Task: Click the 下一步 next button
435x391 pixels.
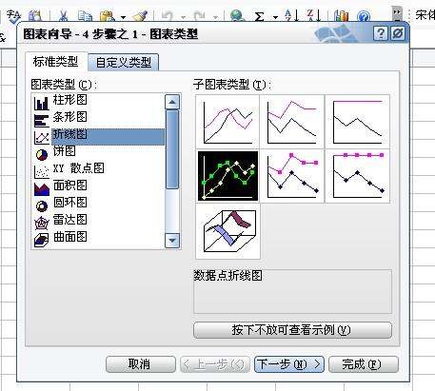Action: click(289, 364)
